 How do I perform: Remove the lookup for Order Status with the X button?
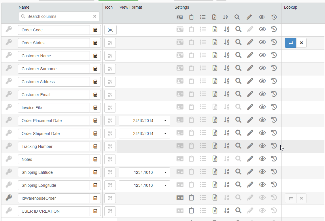point(301,43)
